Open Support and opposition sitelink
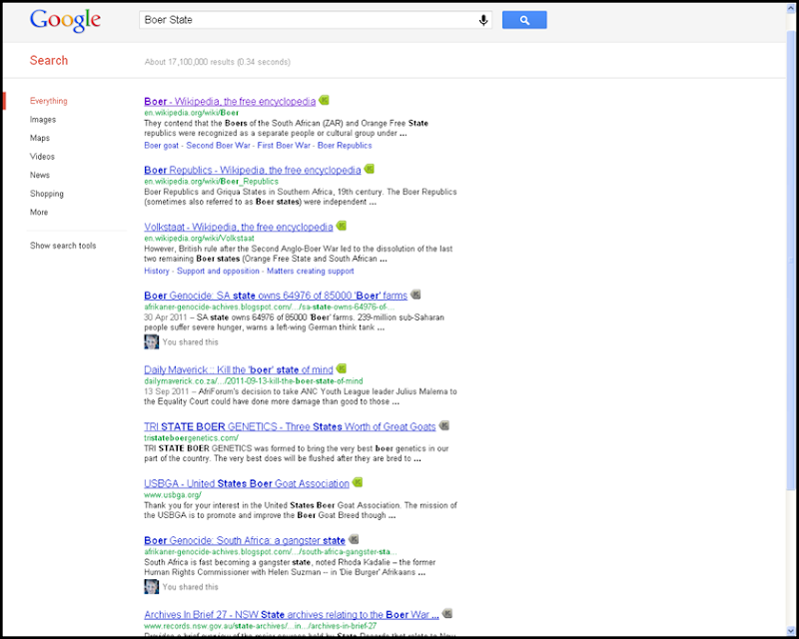Viewport: 799px width, 639px height. 218,272
